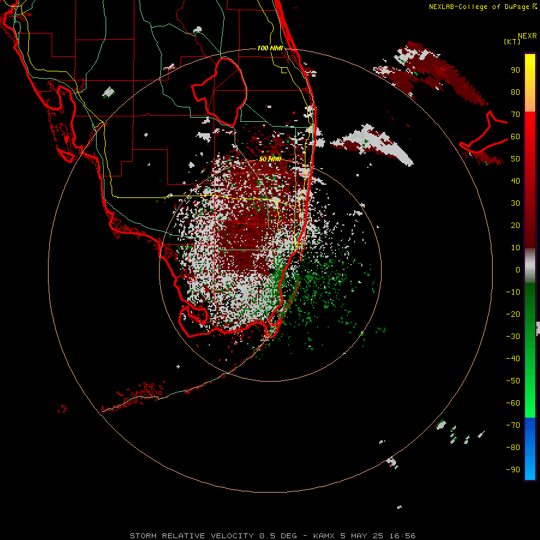Screen dimensions: 540x540
Task: Click the NEXLAB-College of DuPage watermark text
Action: (483, 7)
